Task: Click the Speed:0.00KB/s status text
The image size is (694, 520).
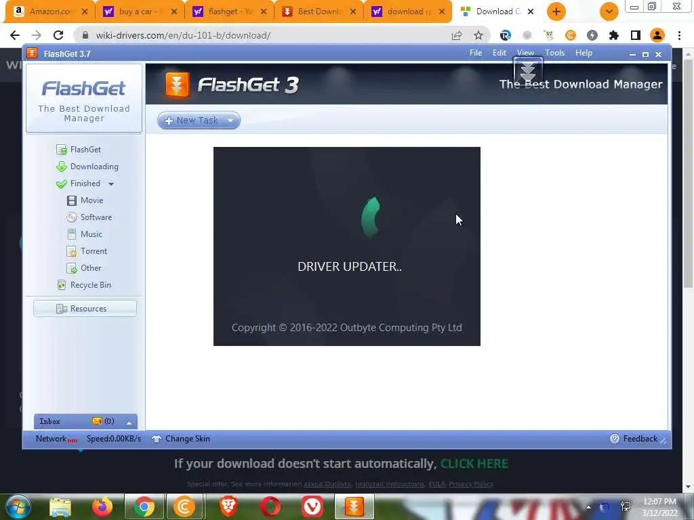Action: pyautogui.click(x=114, y=439)
